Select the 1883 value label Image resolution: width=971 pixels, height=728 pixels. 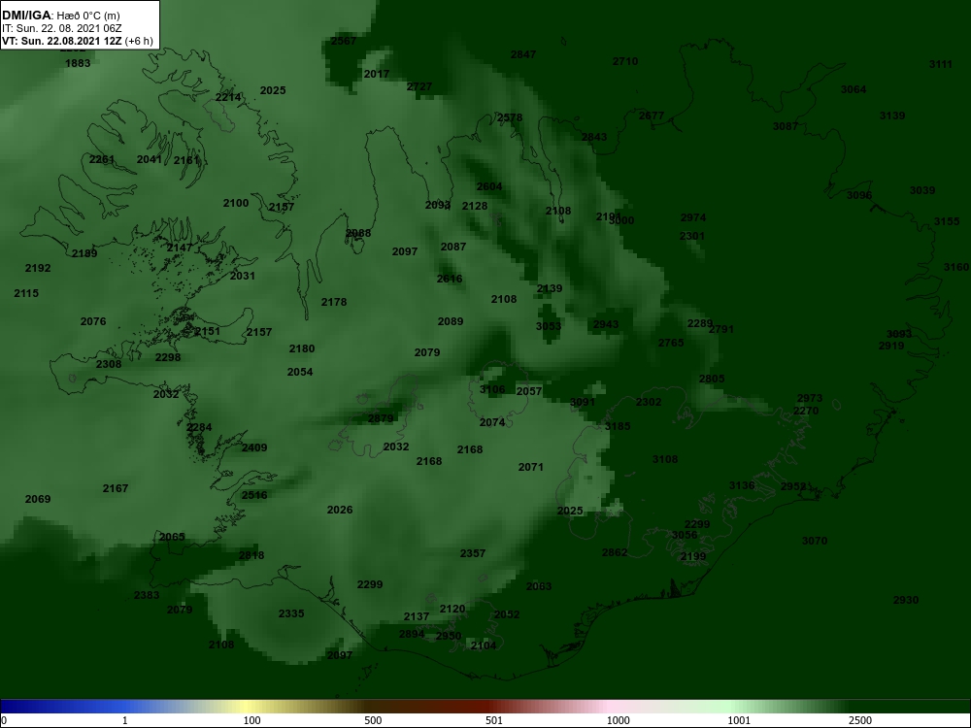click(78, 63)
